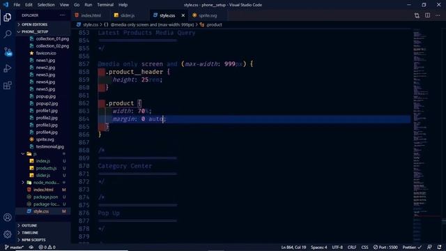Open the Edit menu

pos(29,5)
